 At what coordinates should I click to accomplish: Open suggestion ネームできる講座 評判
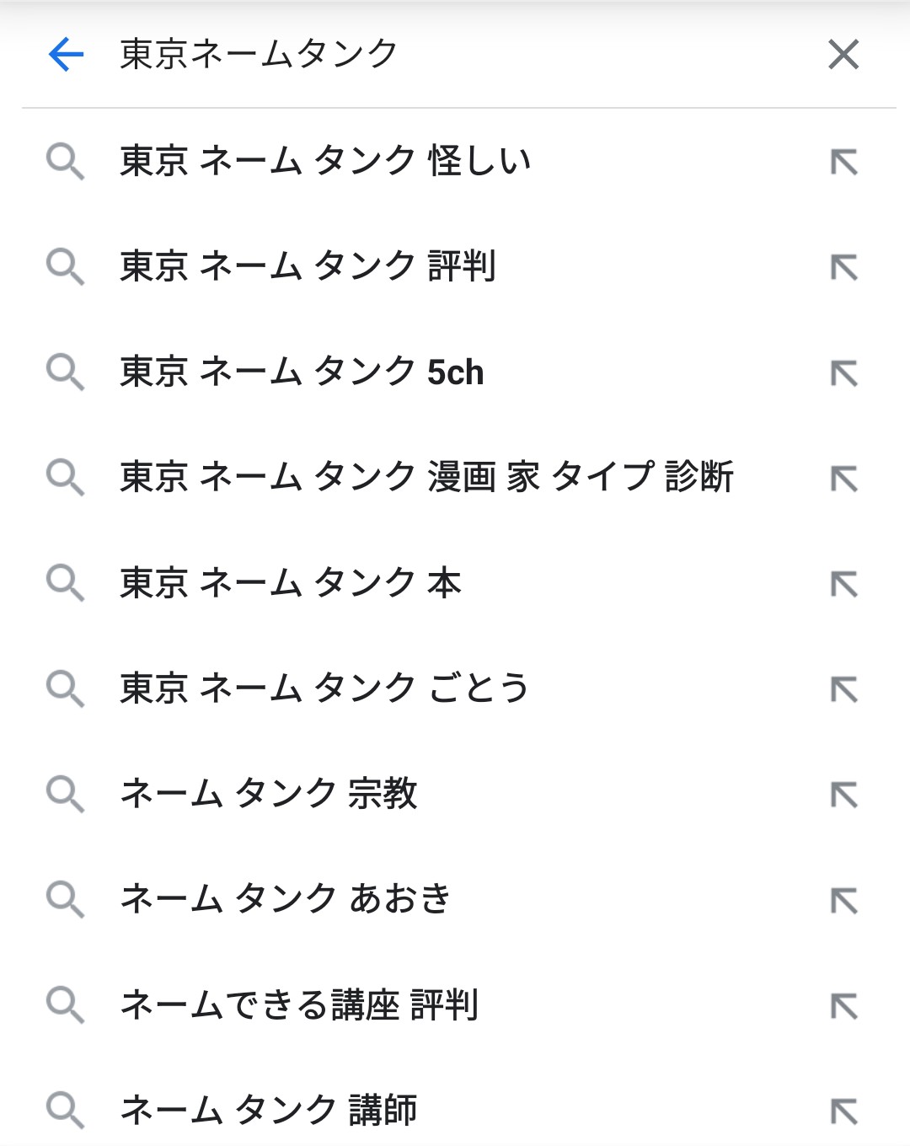tap(299, 1004)
